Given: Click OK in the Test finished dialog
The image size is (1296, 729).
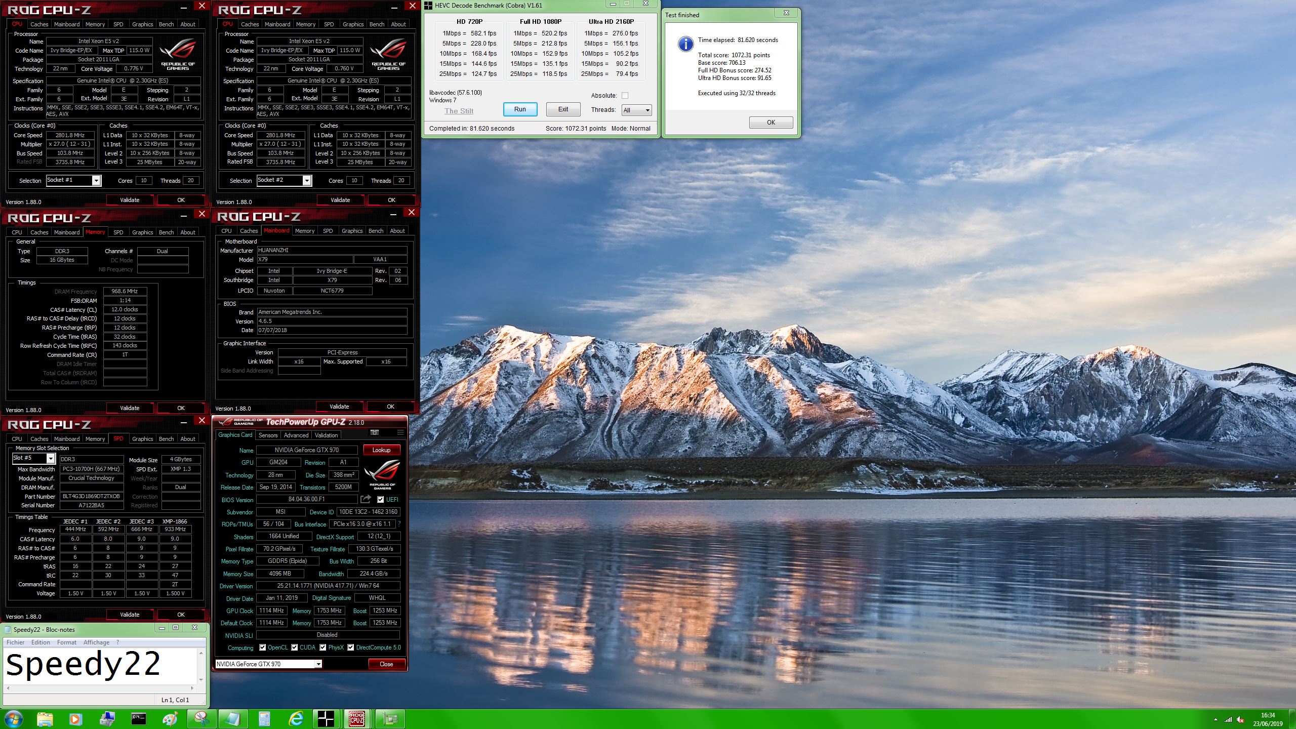Looking at the screenshot, I should point(771,123).
